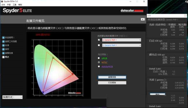Viewport: 188px width, 108px height.
Task: Open the 文件 menu
Action: click(3, 5)
